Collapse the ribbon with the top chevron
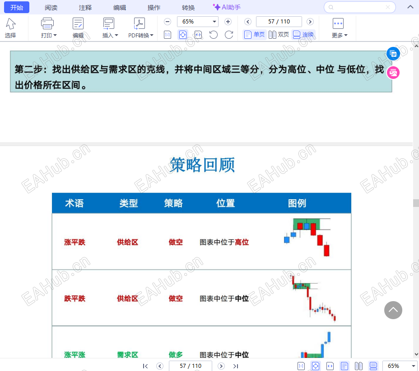The image size is (419, 371). [x=410, y=7]
